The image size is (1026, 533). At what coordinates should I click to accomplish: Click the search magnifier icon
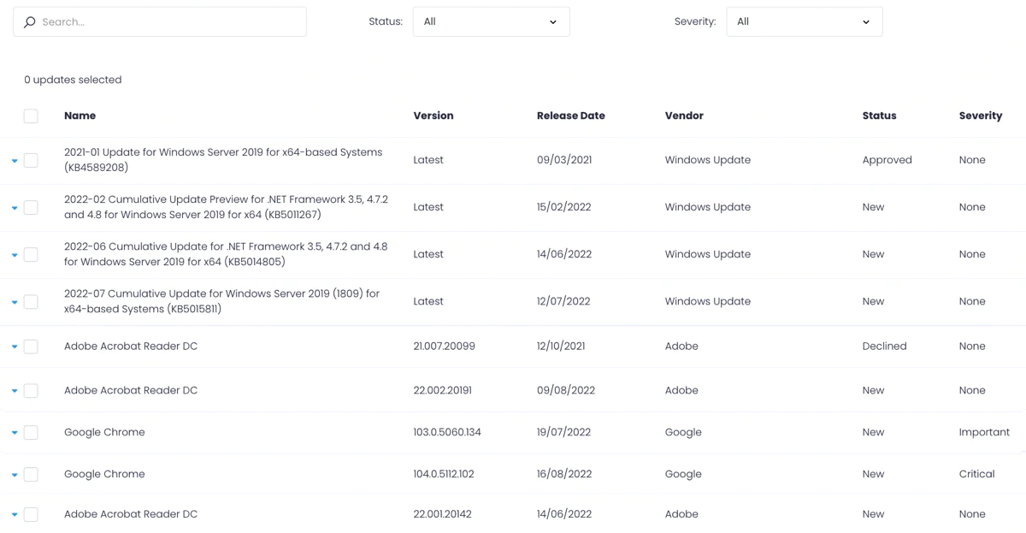[x=30, y=21]
